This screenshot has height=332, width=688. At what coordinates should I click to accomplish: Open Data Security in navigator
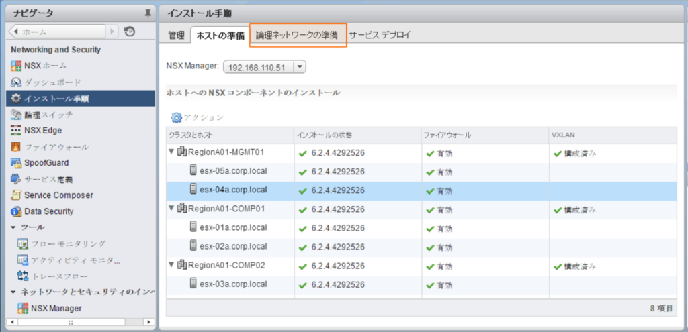pyautogui.click(x=48, y=211)
